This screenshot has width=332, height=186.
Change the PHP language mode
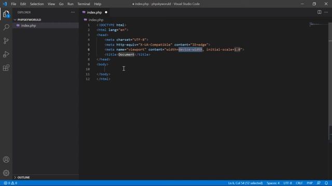[x=310, y=183]
